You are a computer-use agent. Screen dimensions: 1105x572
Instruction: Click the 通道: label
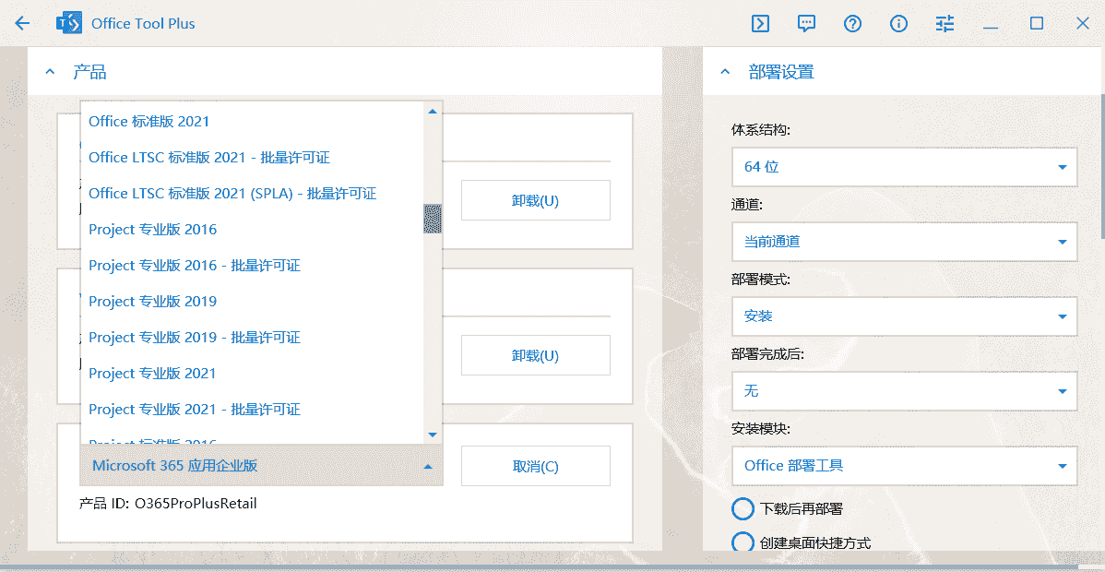pos(748,205)
